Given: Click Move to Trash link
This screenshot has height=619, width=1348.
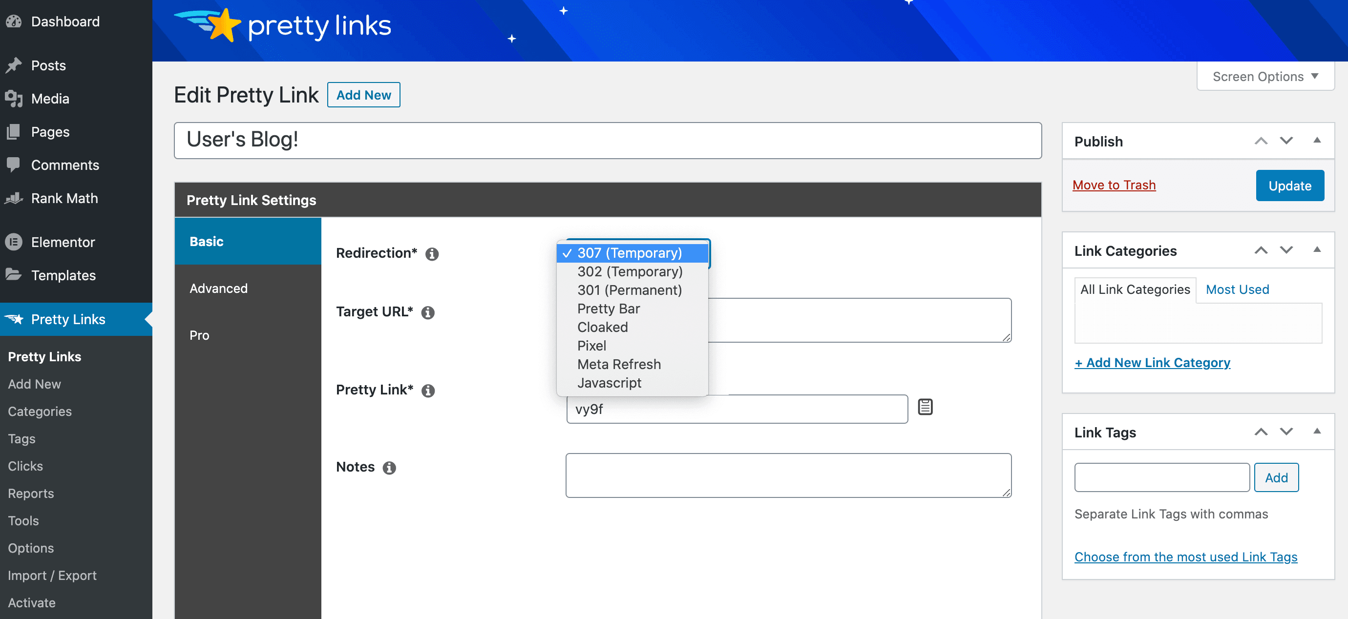Looking at the screenshot, I should [x=1114, y=185].
